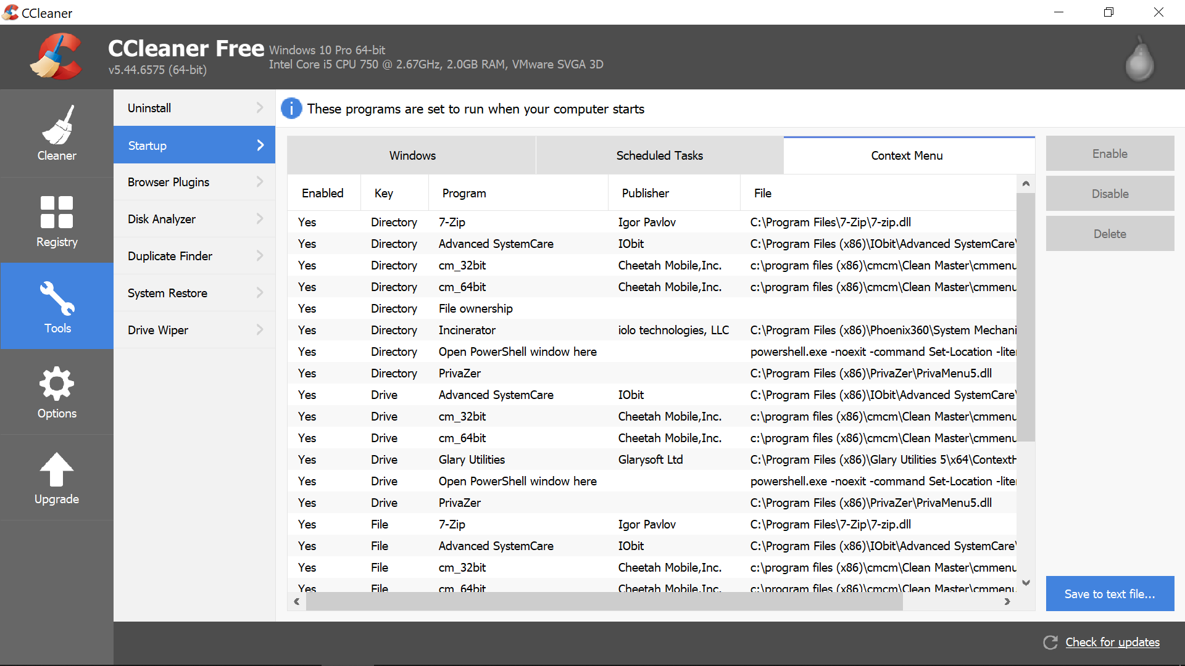Expand the Uninstall section arrow
This screenshot has width=1185, height=666.
260,107
